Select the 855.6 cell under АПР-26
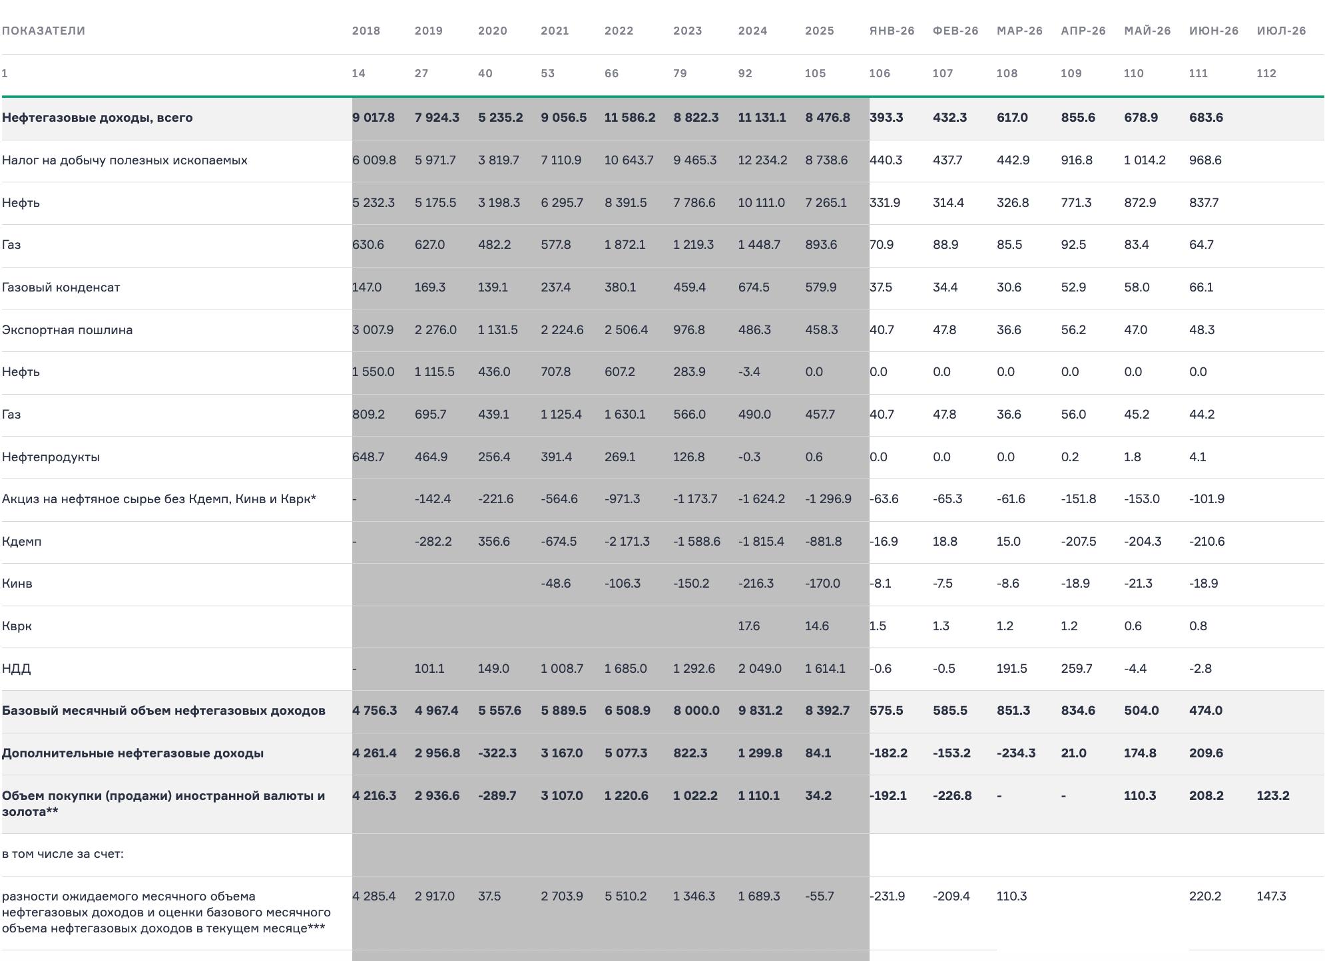Image resolution: width=1325 pixels, height=961 pixels. [x=1078, y=118]
